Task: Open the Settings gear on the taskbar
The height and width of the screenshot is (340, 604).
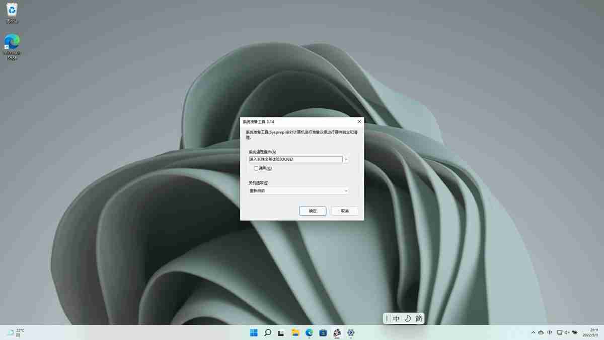Action: click(x=351, y=332)
